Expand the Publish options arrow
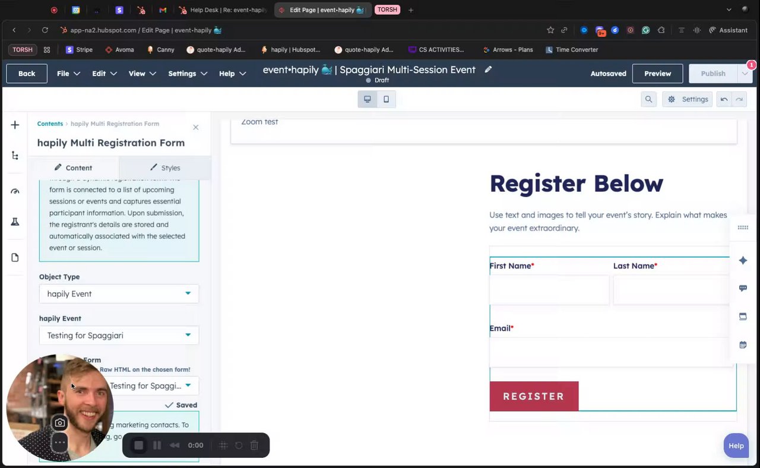This screenshot has width=760, height=468. point(745,73)
